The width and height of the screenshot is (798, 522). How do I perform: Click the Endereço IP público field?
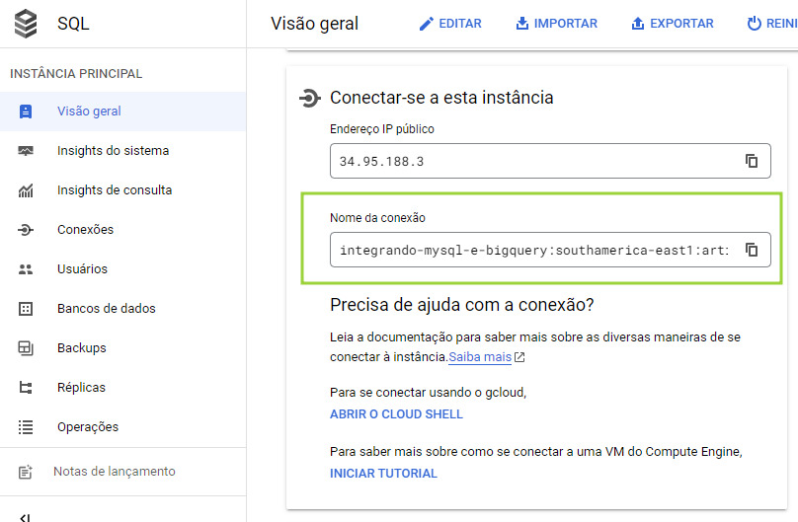550,161
